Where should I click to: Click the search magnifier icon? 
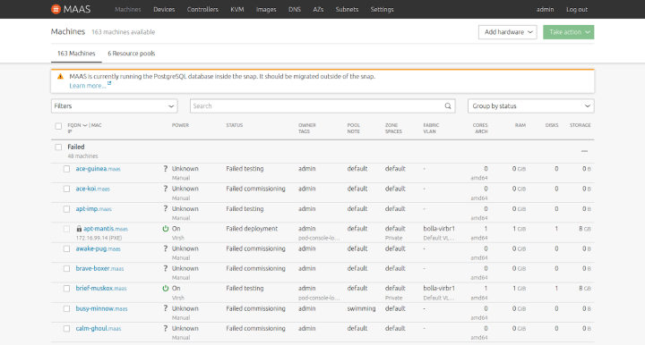coord(448,105)
